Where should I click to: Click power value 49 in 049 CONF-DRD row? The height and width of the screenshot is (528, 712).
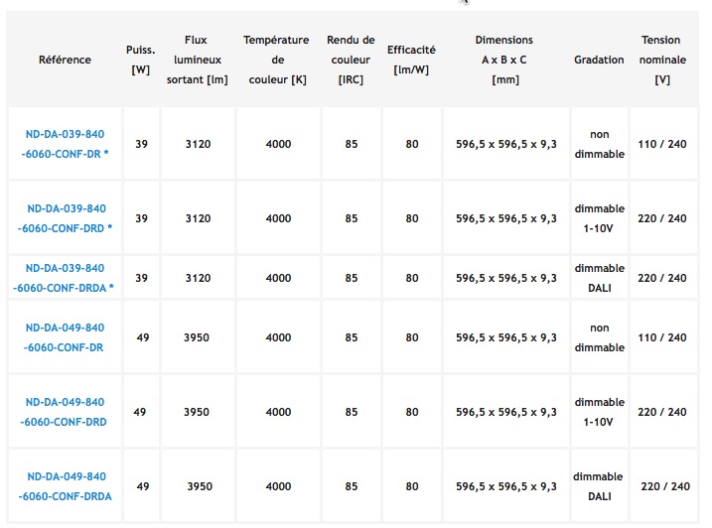coord(139,412)
